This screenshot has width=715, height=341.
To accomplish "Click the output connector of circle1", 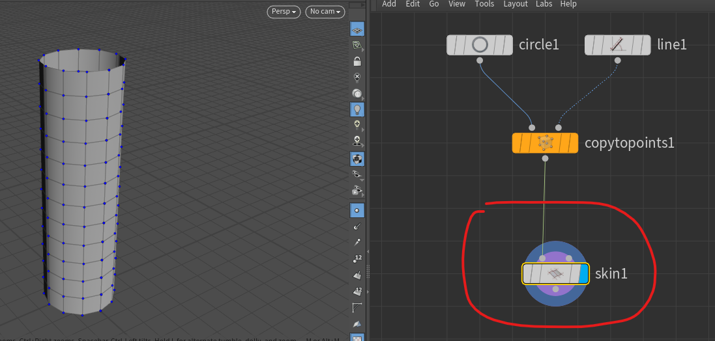I will click(x=480, y=61).
